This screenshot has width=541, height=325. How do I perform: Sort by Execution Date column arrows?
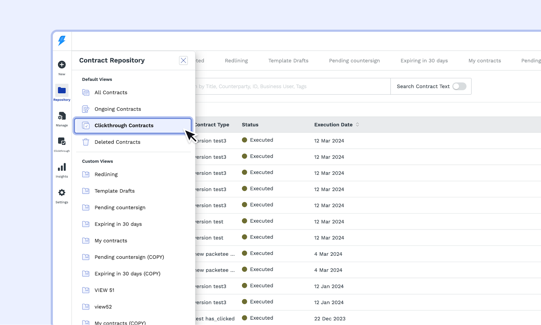coord(357,125)
